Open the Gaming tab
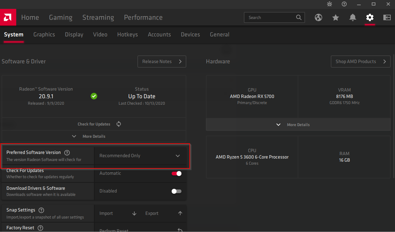Image resolution: width=395 pixels, height=232 pixels. coord(61,17)
